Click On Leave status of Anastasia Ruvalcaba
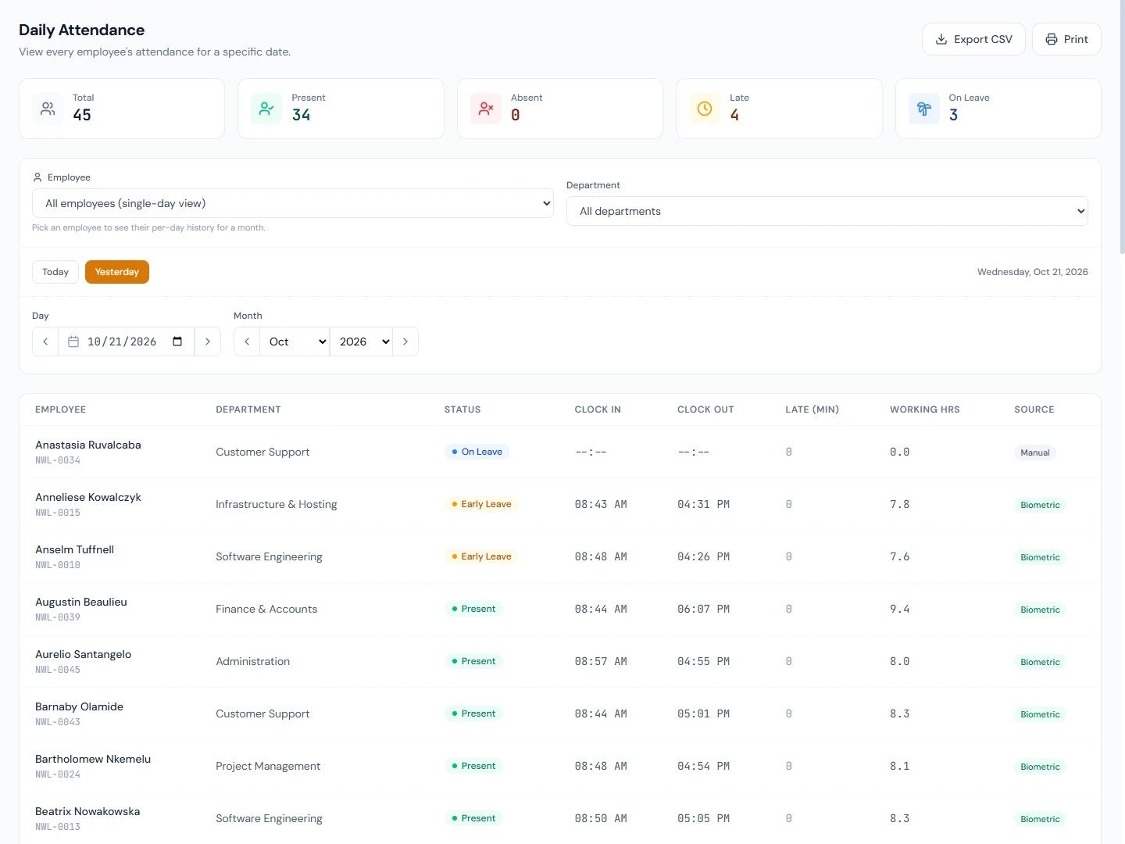Image resolution: width=1125 pixels, height=844 pixels. pos(477,452)
